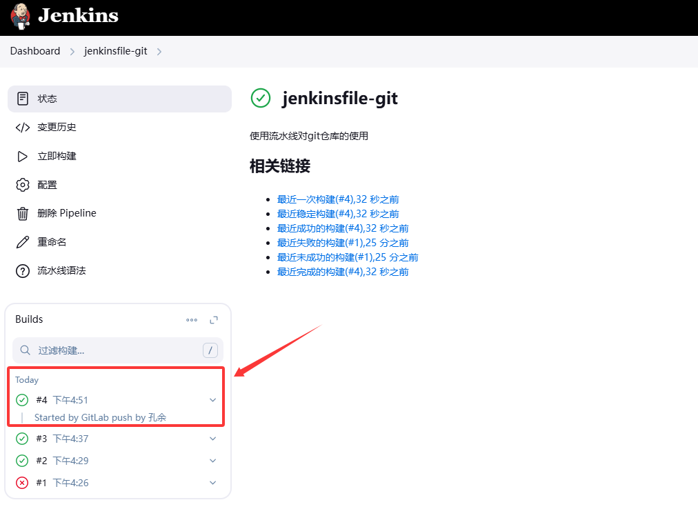
Task: Click the Jenkins butler logo icon
Action: click(21, 16)
